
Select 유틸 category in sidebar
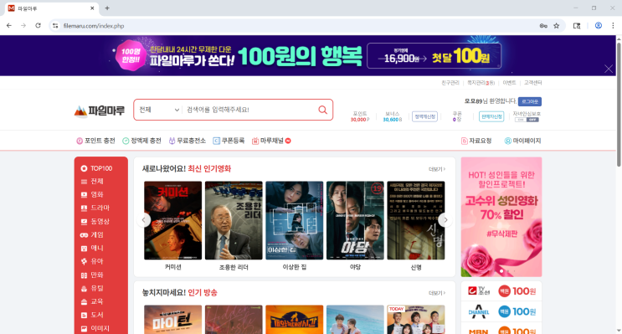point(92,289)
